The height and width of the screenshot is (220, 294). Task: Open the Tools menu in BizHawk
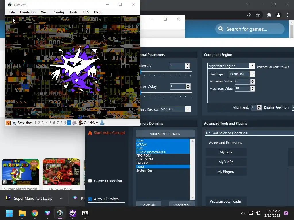73,12
